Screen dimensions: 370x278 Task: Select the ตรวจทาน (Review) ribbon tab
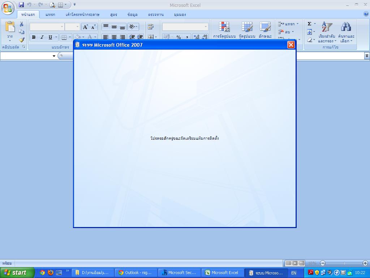click(x=156, y=14)
